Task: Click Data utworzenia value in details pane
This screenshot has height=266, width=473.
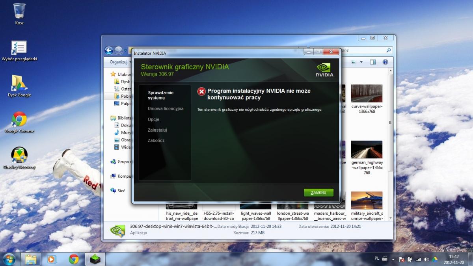Action: click(346, 227)
